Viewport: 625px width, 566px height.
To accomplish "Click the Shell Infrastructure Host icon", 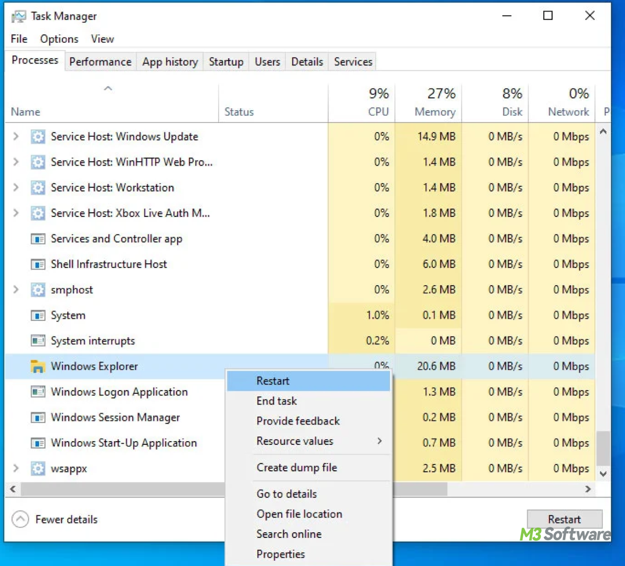I will tap(37, 264).
